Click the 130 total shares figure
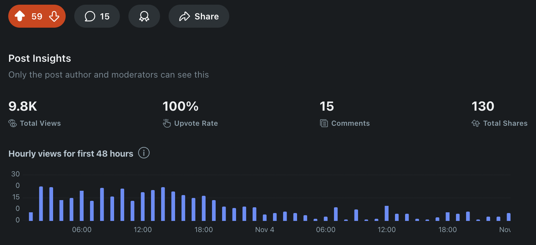536x245 pixels. click(x=483, y=106)
